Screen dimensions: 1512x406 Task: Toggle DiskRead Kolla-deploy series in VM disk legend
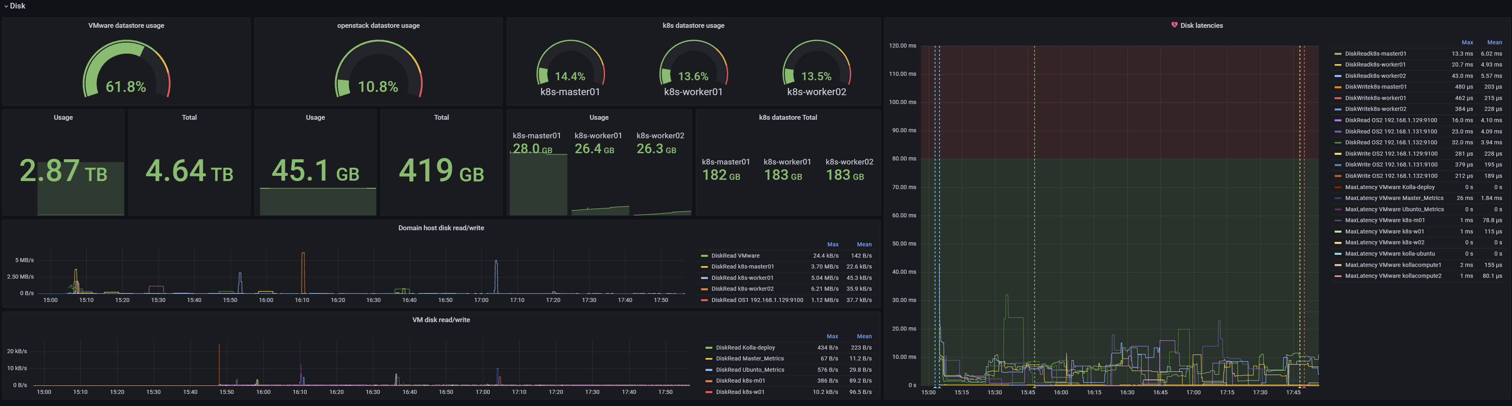[x=745, y=348]
